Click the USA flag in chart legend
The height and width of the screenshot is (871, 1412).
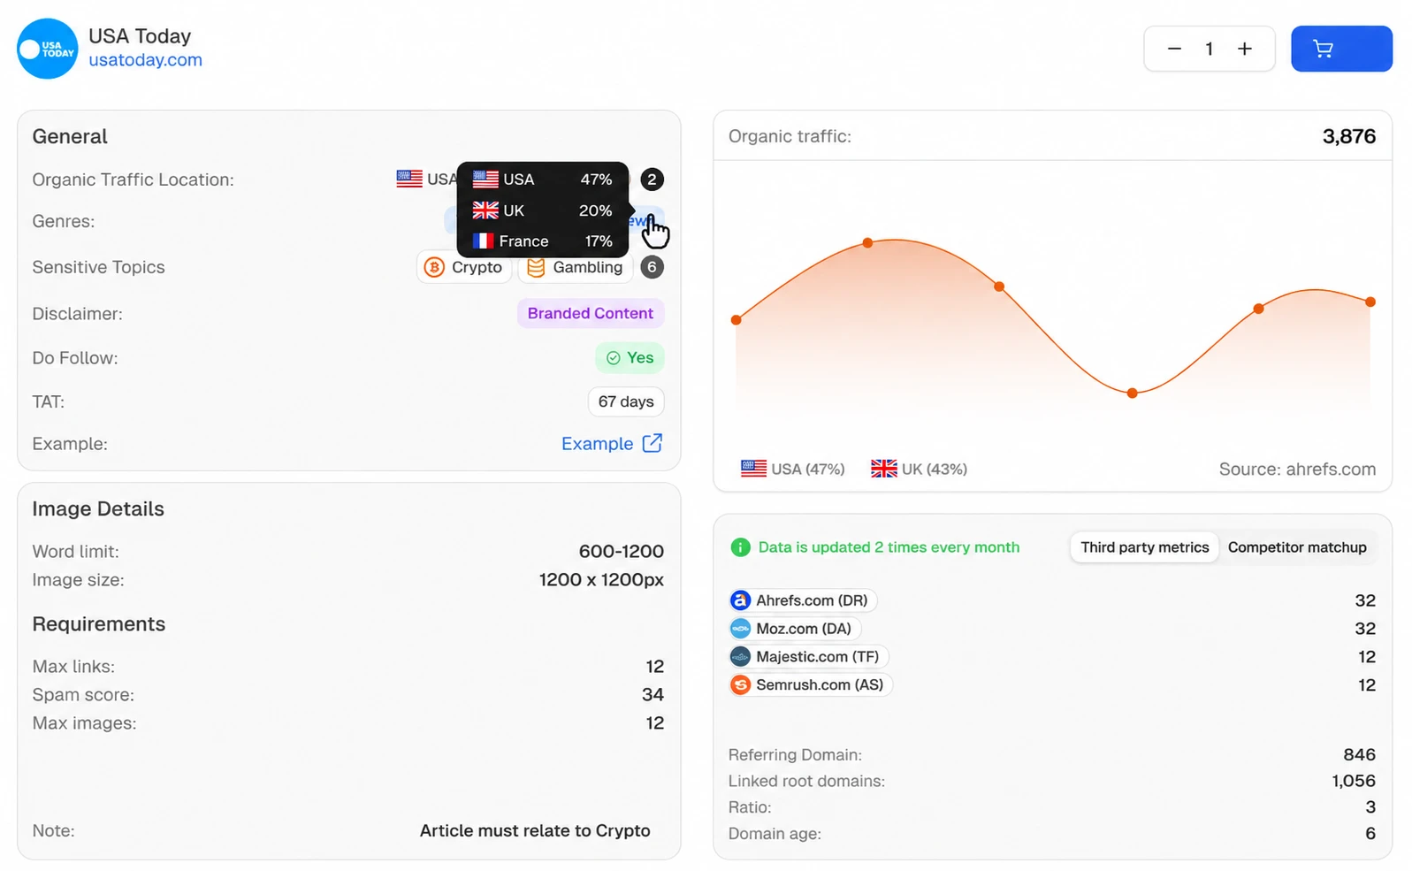coord(753,469)
